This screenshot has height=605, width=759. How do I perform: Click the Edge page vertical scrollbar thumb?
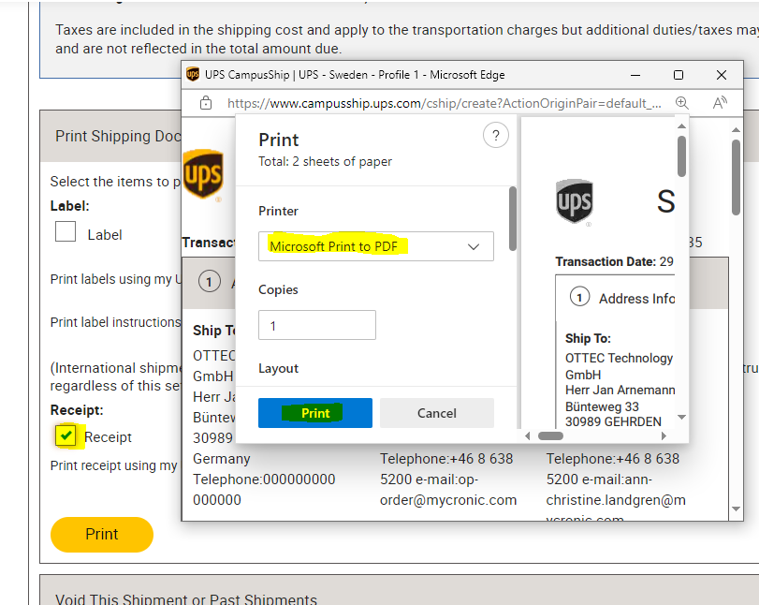pyautogui.click(x=736, y=177)
